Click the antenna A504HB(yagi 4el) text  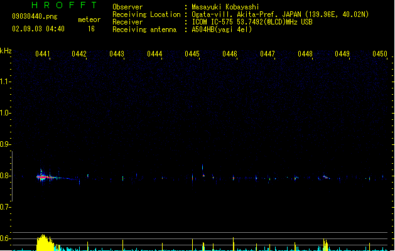(x=222, y=29)
